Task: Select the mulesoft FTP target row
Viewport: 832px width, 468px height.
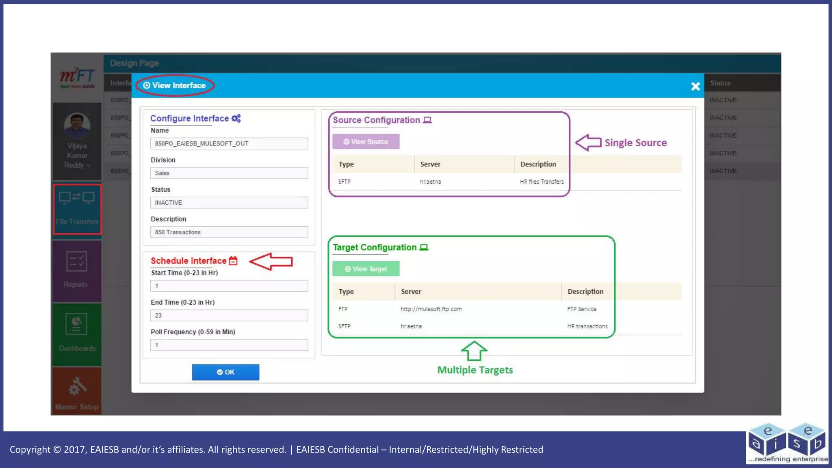Action: (x=431, y=309)
